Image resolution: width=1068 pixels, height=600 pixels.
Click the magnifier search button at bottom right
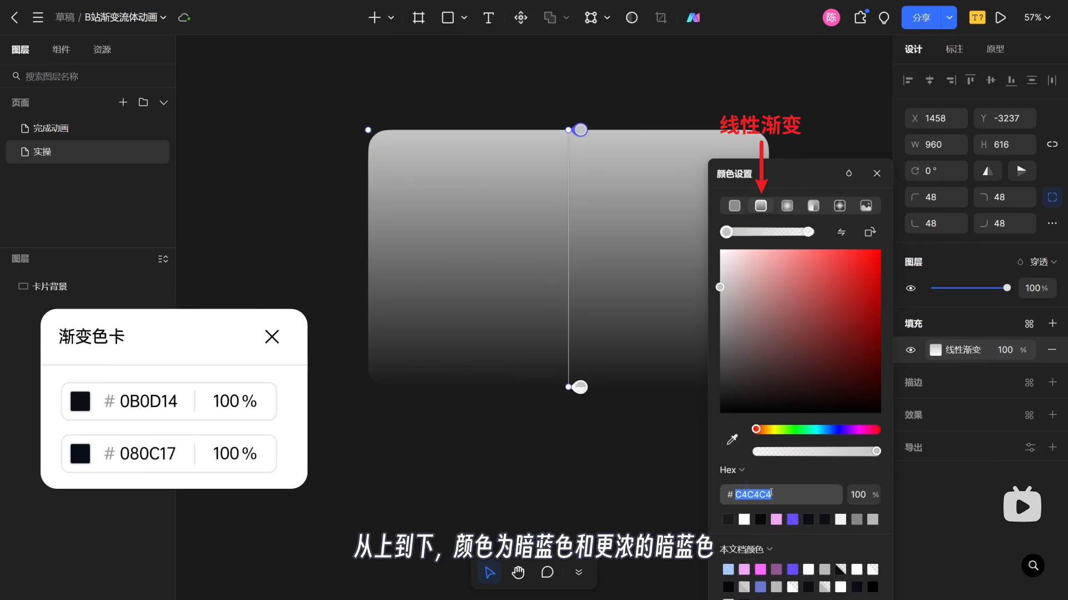click(1033, 566)
